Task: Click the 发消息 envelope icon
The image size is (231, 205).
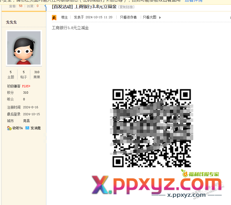Action: [27, 128]
